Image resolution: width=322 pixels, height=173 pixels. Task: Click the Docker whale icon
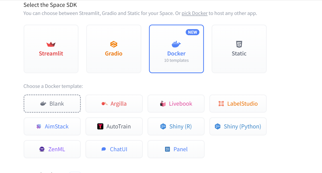pos(176,44)
